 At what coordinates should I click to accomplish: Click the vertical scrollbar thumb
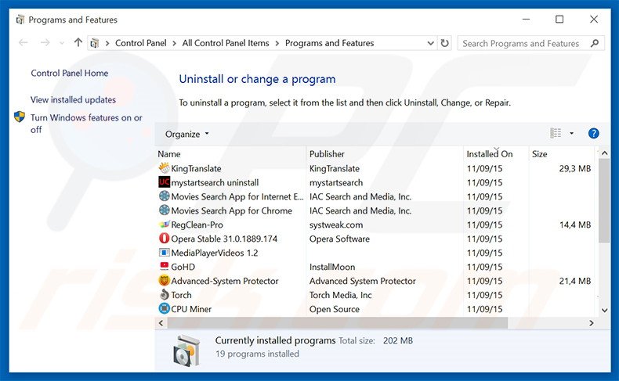click(x=604, y=200)
